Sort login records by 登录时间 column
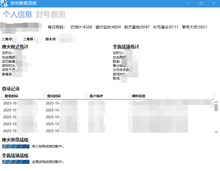220x171 pixels. point(23,96)
